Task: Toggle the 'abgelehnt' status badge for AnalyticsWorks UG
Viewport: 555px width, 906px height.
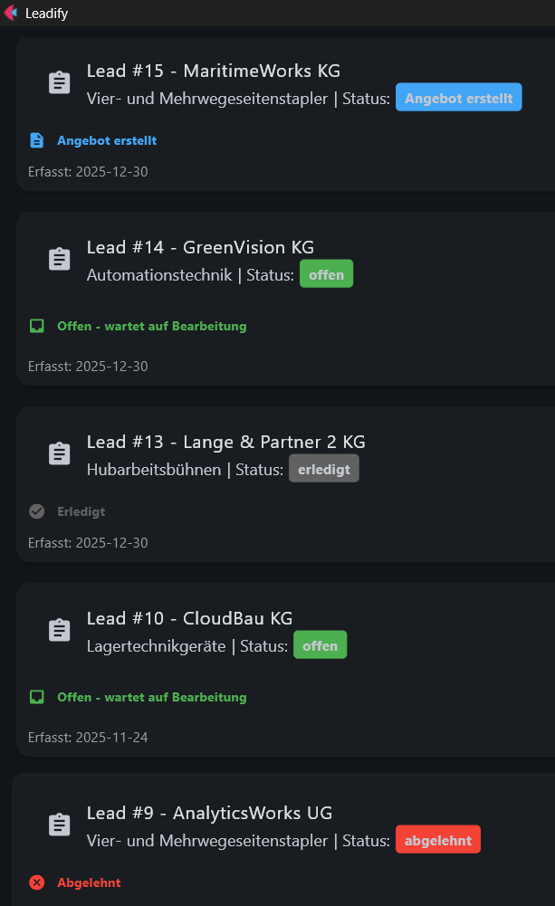Action: [x=437, y=839]
